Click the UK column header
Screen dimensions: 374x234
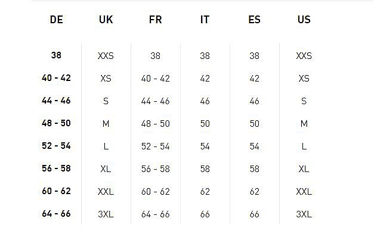pos(106,20)
